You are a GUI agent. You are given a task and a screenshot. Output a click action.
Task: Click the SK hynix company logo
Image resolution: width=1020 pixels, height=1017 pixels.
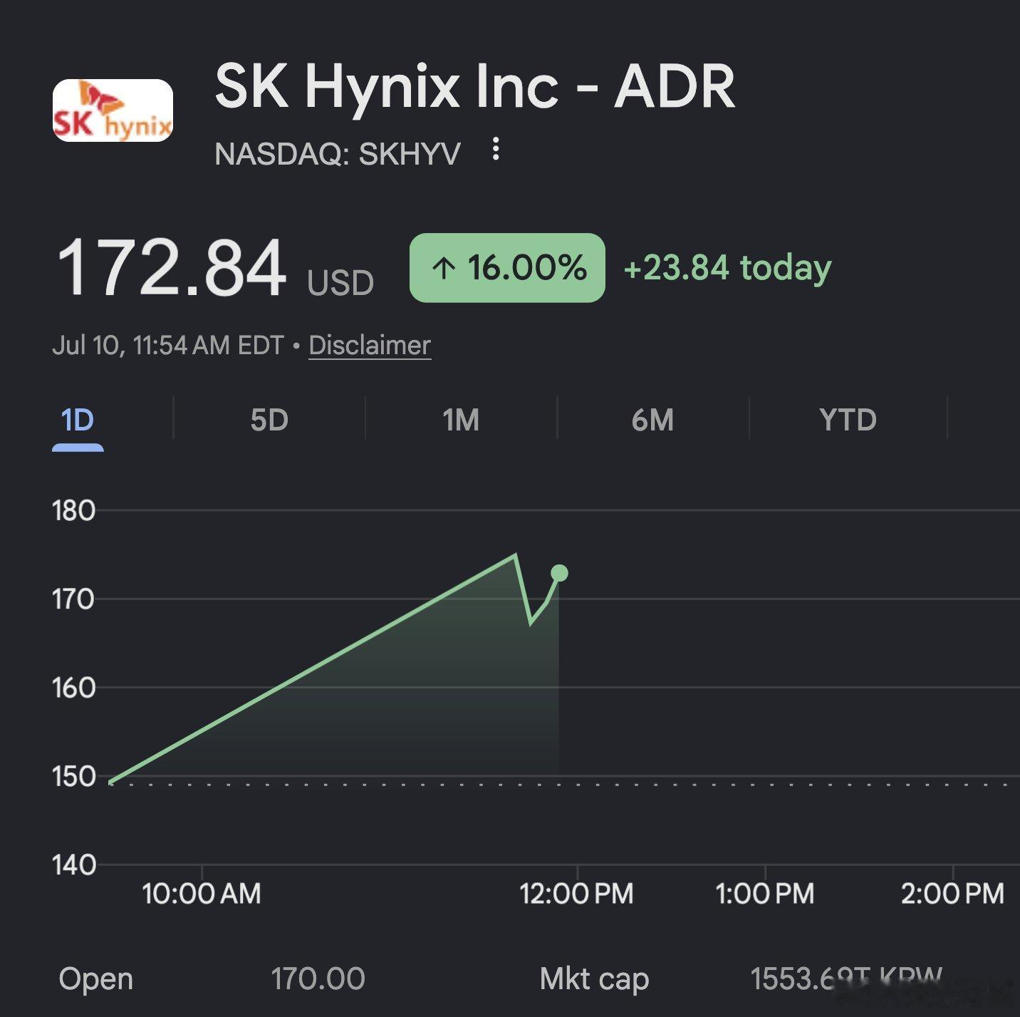[113, 110]
